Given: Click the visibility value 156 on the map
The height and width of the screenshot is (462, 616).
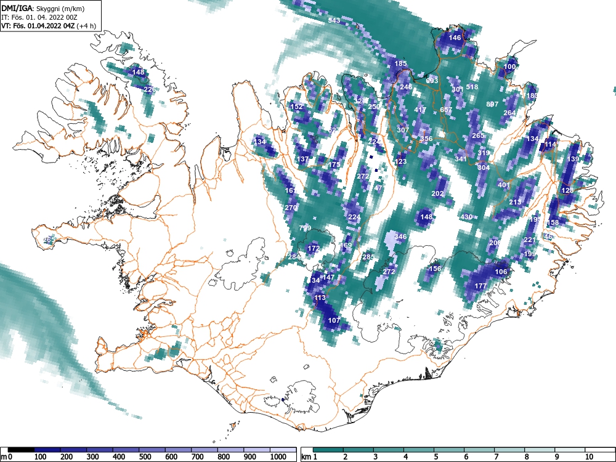Looking at the screenshot, I should click(x=434, y=269).
